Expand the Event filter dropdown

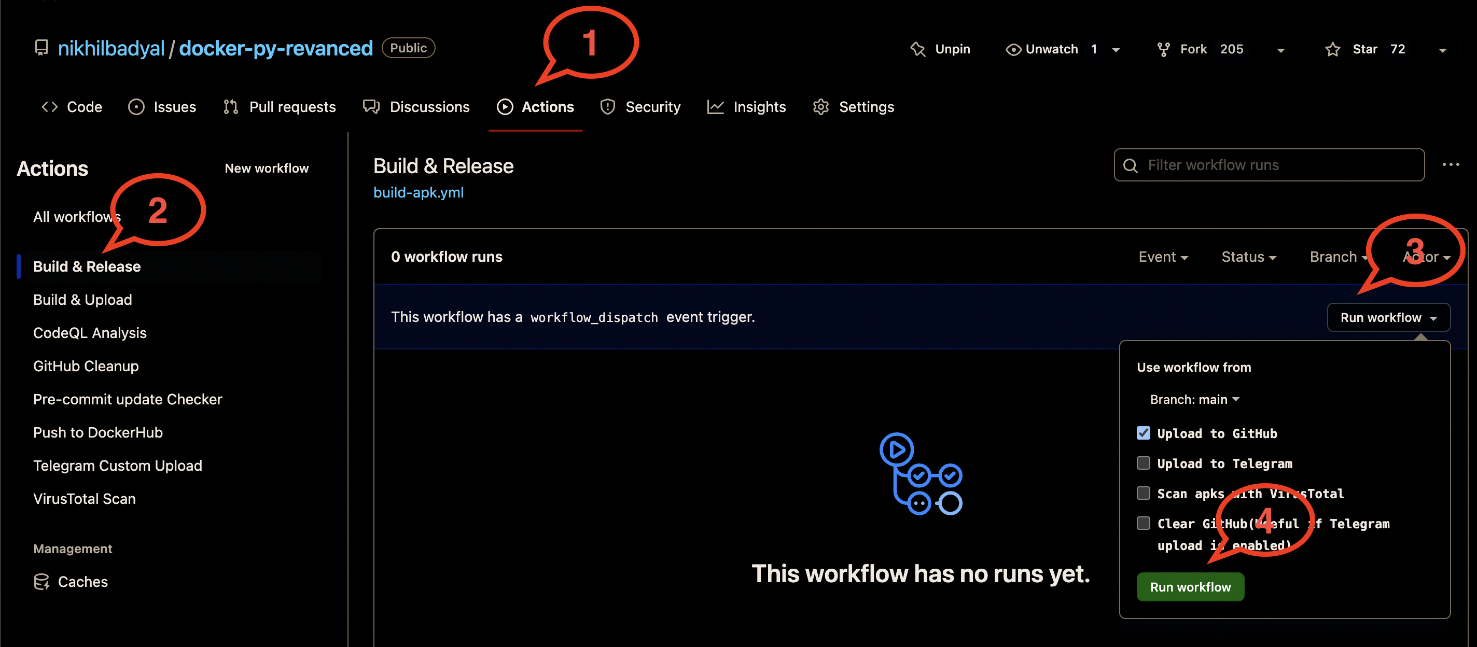pos(1163,257)
